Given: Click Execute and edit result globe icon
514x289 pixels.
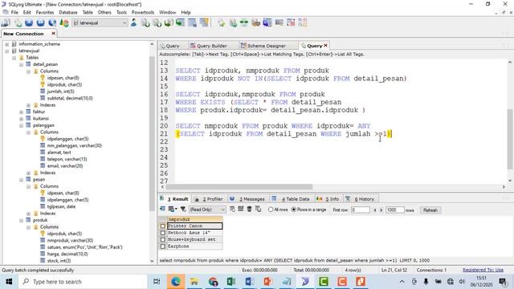Looking at the screenshot, I should pyautogui.click(x=52, y=22).
